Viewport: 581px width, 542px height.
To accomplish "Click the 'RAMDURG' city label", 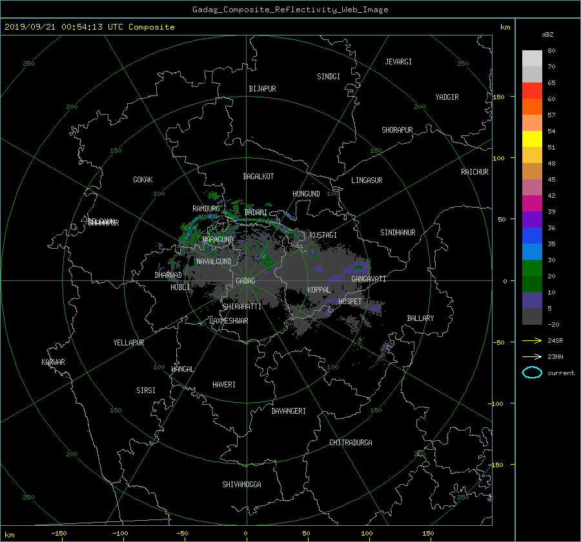I will [x=206, y=209].
